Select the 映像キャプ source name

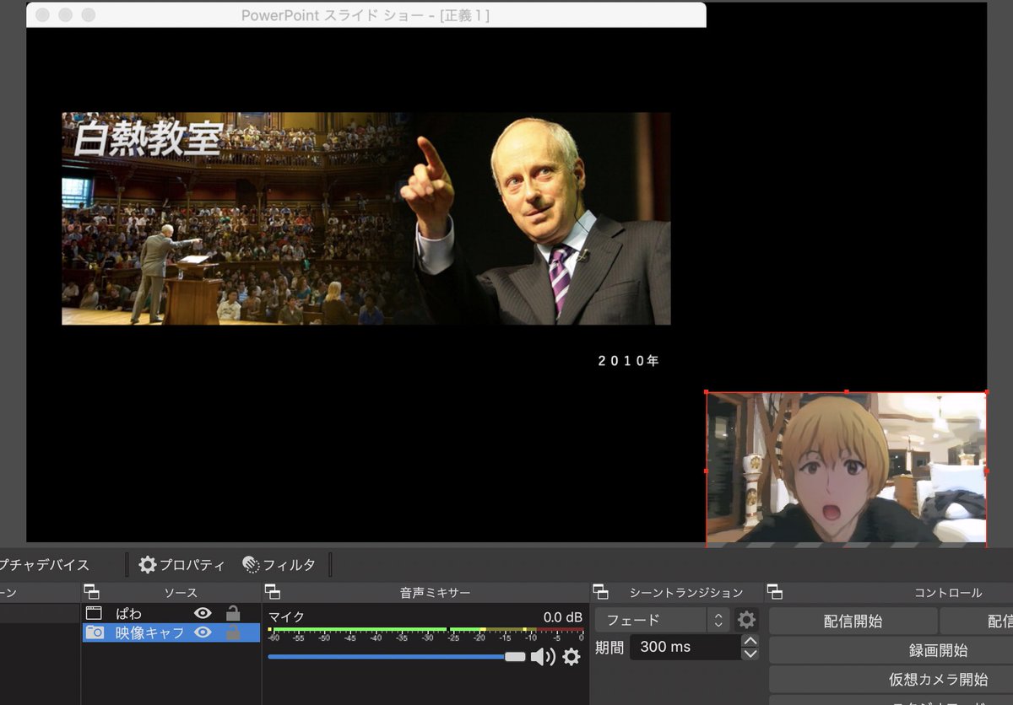tap(149, 632)
